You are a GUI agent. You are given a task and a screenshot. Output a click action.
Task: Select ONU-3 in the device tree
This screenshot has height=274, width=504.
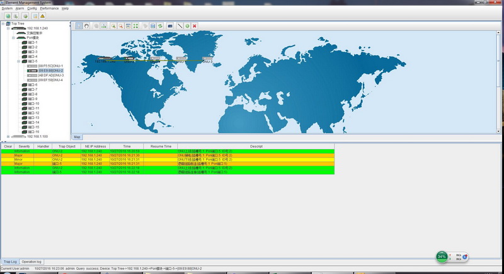pos(50,75)
